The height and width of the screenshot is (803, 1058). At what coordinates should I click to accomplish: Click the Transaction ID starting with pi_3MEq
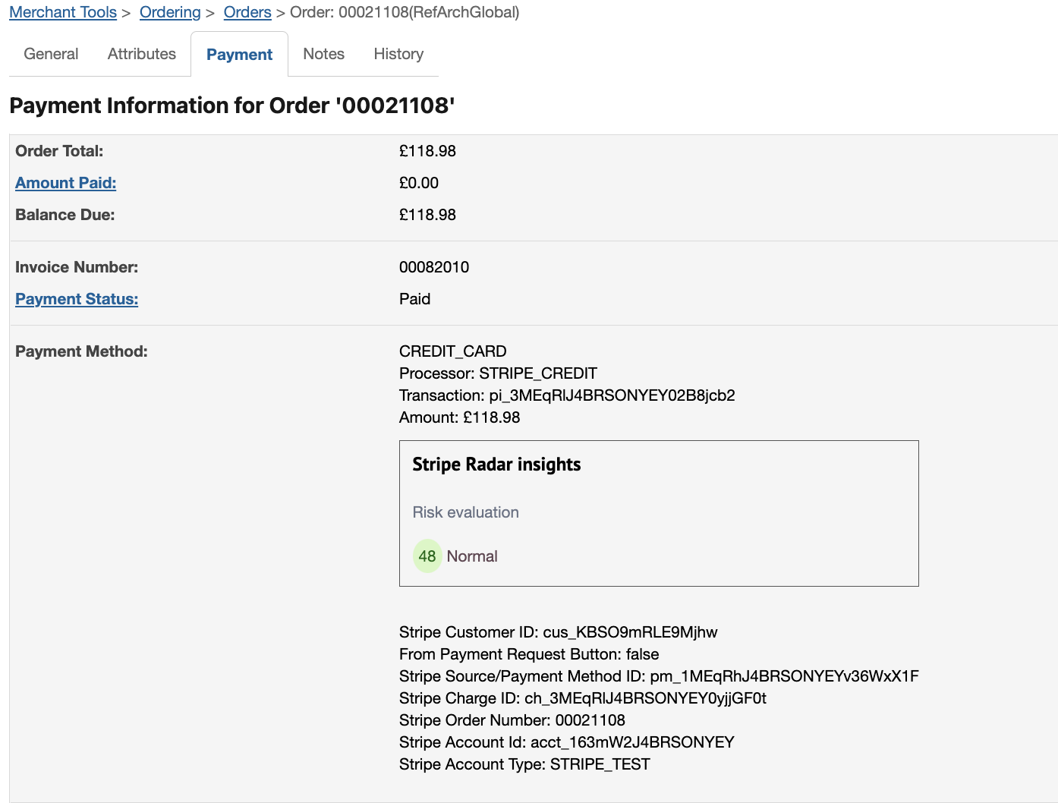pyautogui.click(x=612, y=395)
